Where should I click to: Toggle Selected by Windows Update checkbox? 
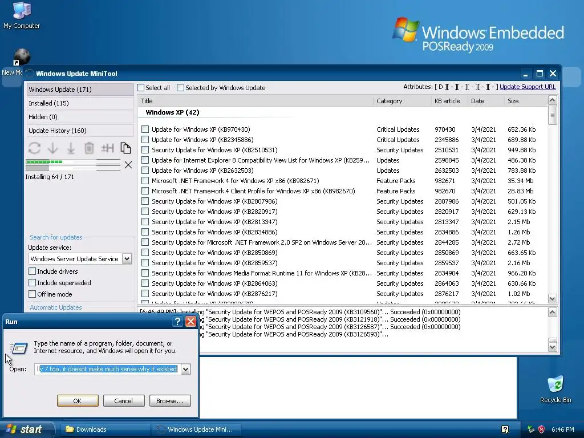180,88
